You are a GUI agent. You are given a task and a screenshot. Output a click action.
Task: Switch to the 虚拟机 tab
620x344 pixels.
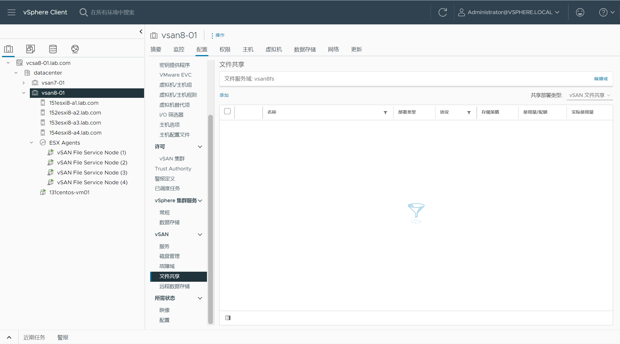click(x=274, y=49)
